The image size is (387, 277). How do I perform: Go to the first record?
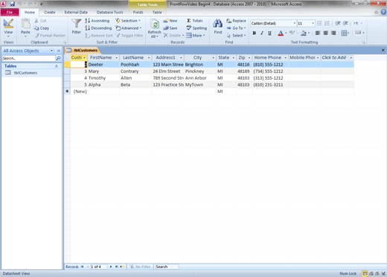[x=82, y=267]
